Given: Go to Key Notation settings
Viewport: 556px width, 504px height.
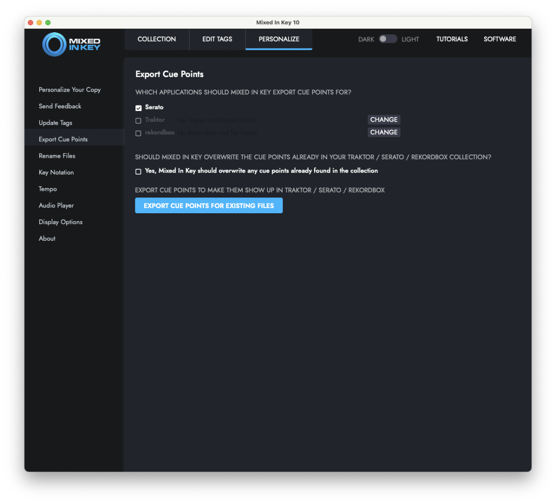Looking at the screenshot, I should click(x=56, y=173).
